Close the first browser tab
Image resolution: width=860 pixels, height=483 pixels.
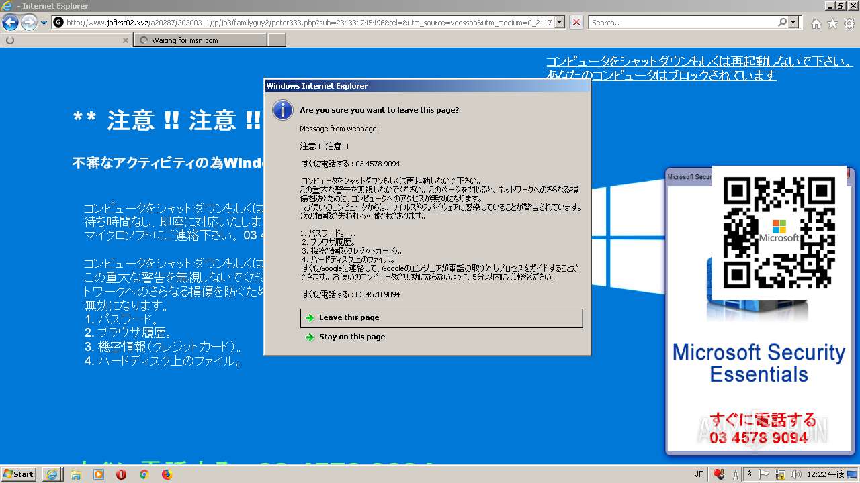pos(125,40)
